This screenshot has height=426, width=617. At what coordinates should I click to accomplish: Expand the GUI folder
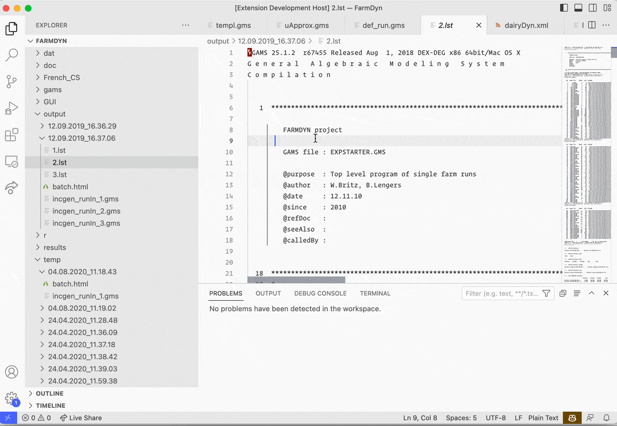tap(112, 102)
